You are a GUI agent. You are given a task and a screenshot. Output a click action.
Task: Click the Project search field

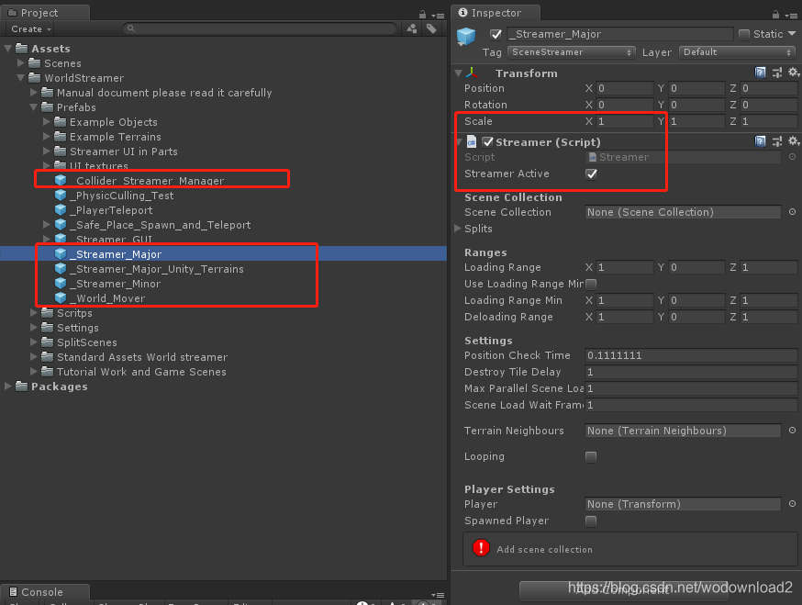[x=260, y=28]
